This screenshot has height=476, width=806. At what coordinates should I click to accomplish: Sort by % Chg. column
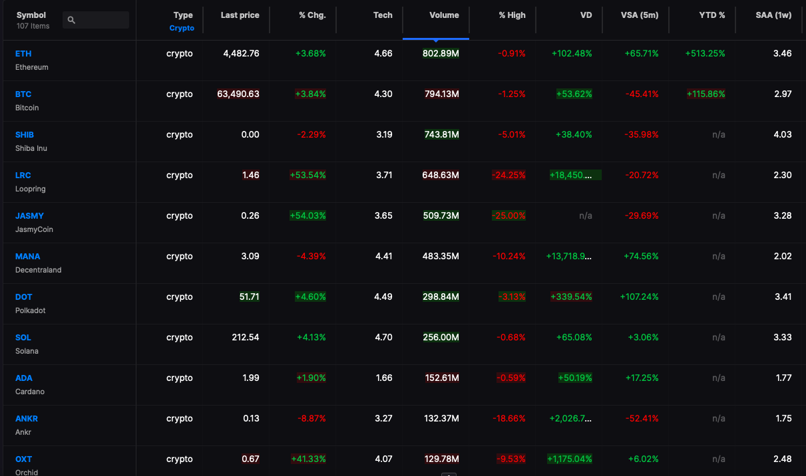312,15
